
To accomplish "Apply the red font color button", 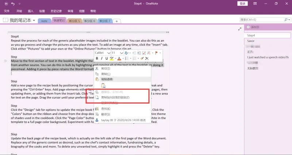I will [119, 59].
